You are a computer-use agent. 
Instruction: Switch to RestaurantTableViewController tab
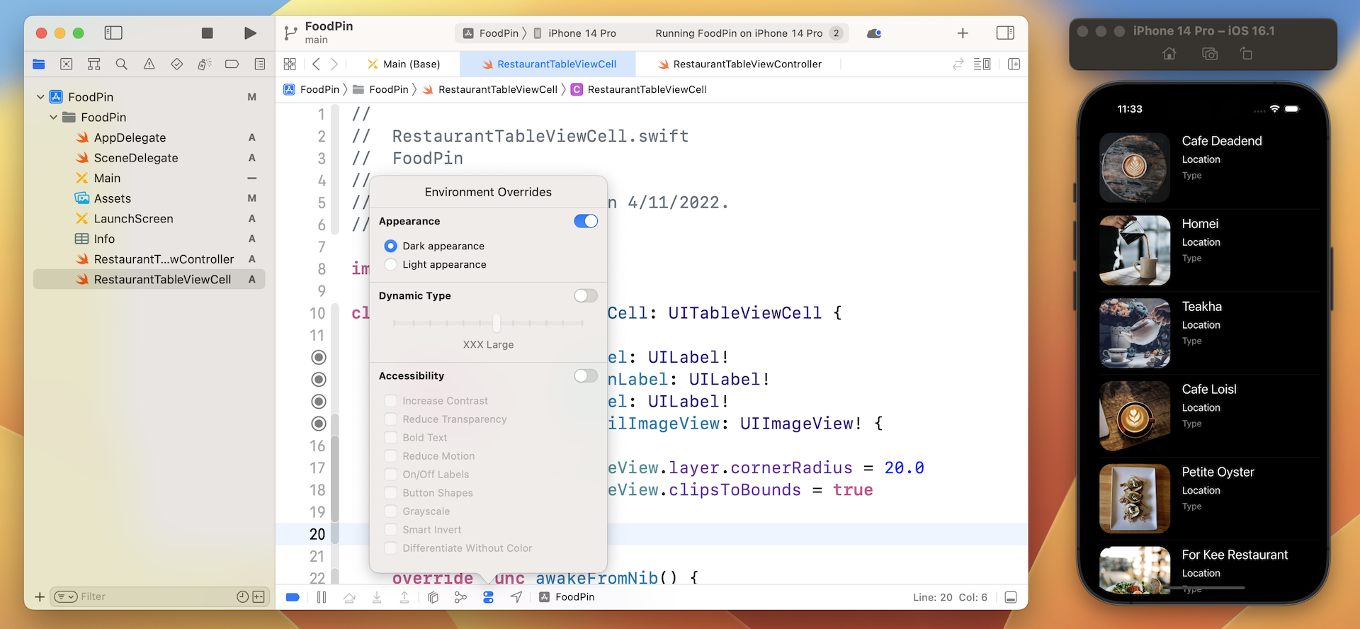(x=747, y=64)
